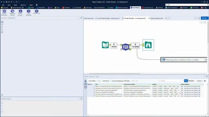Open the Help menu
209x117 pixels.
click(31, 5)
